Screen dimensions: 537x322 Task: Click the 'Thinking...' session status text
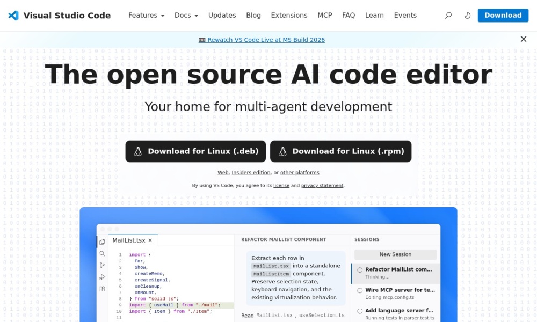tap(377, 277)
